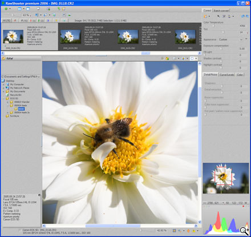The width and height of the screenshot is (251, 237).
Task: Open the Detail/Noise tab
Action: point(210,75)
